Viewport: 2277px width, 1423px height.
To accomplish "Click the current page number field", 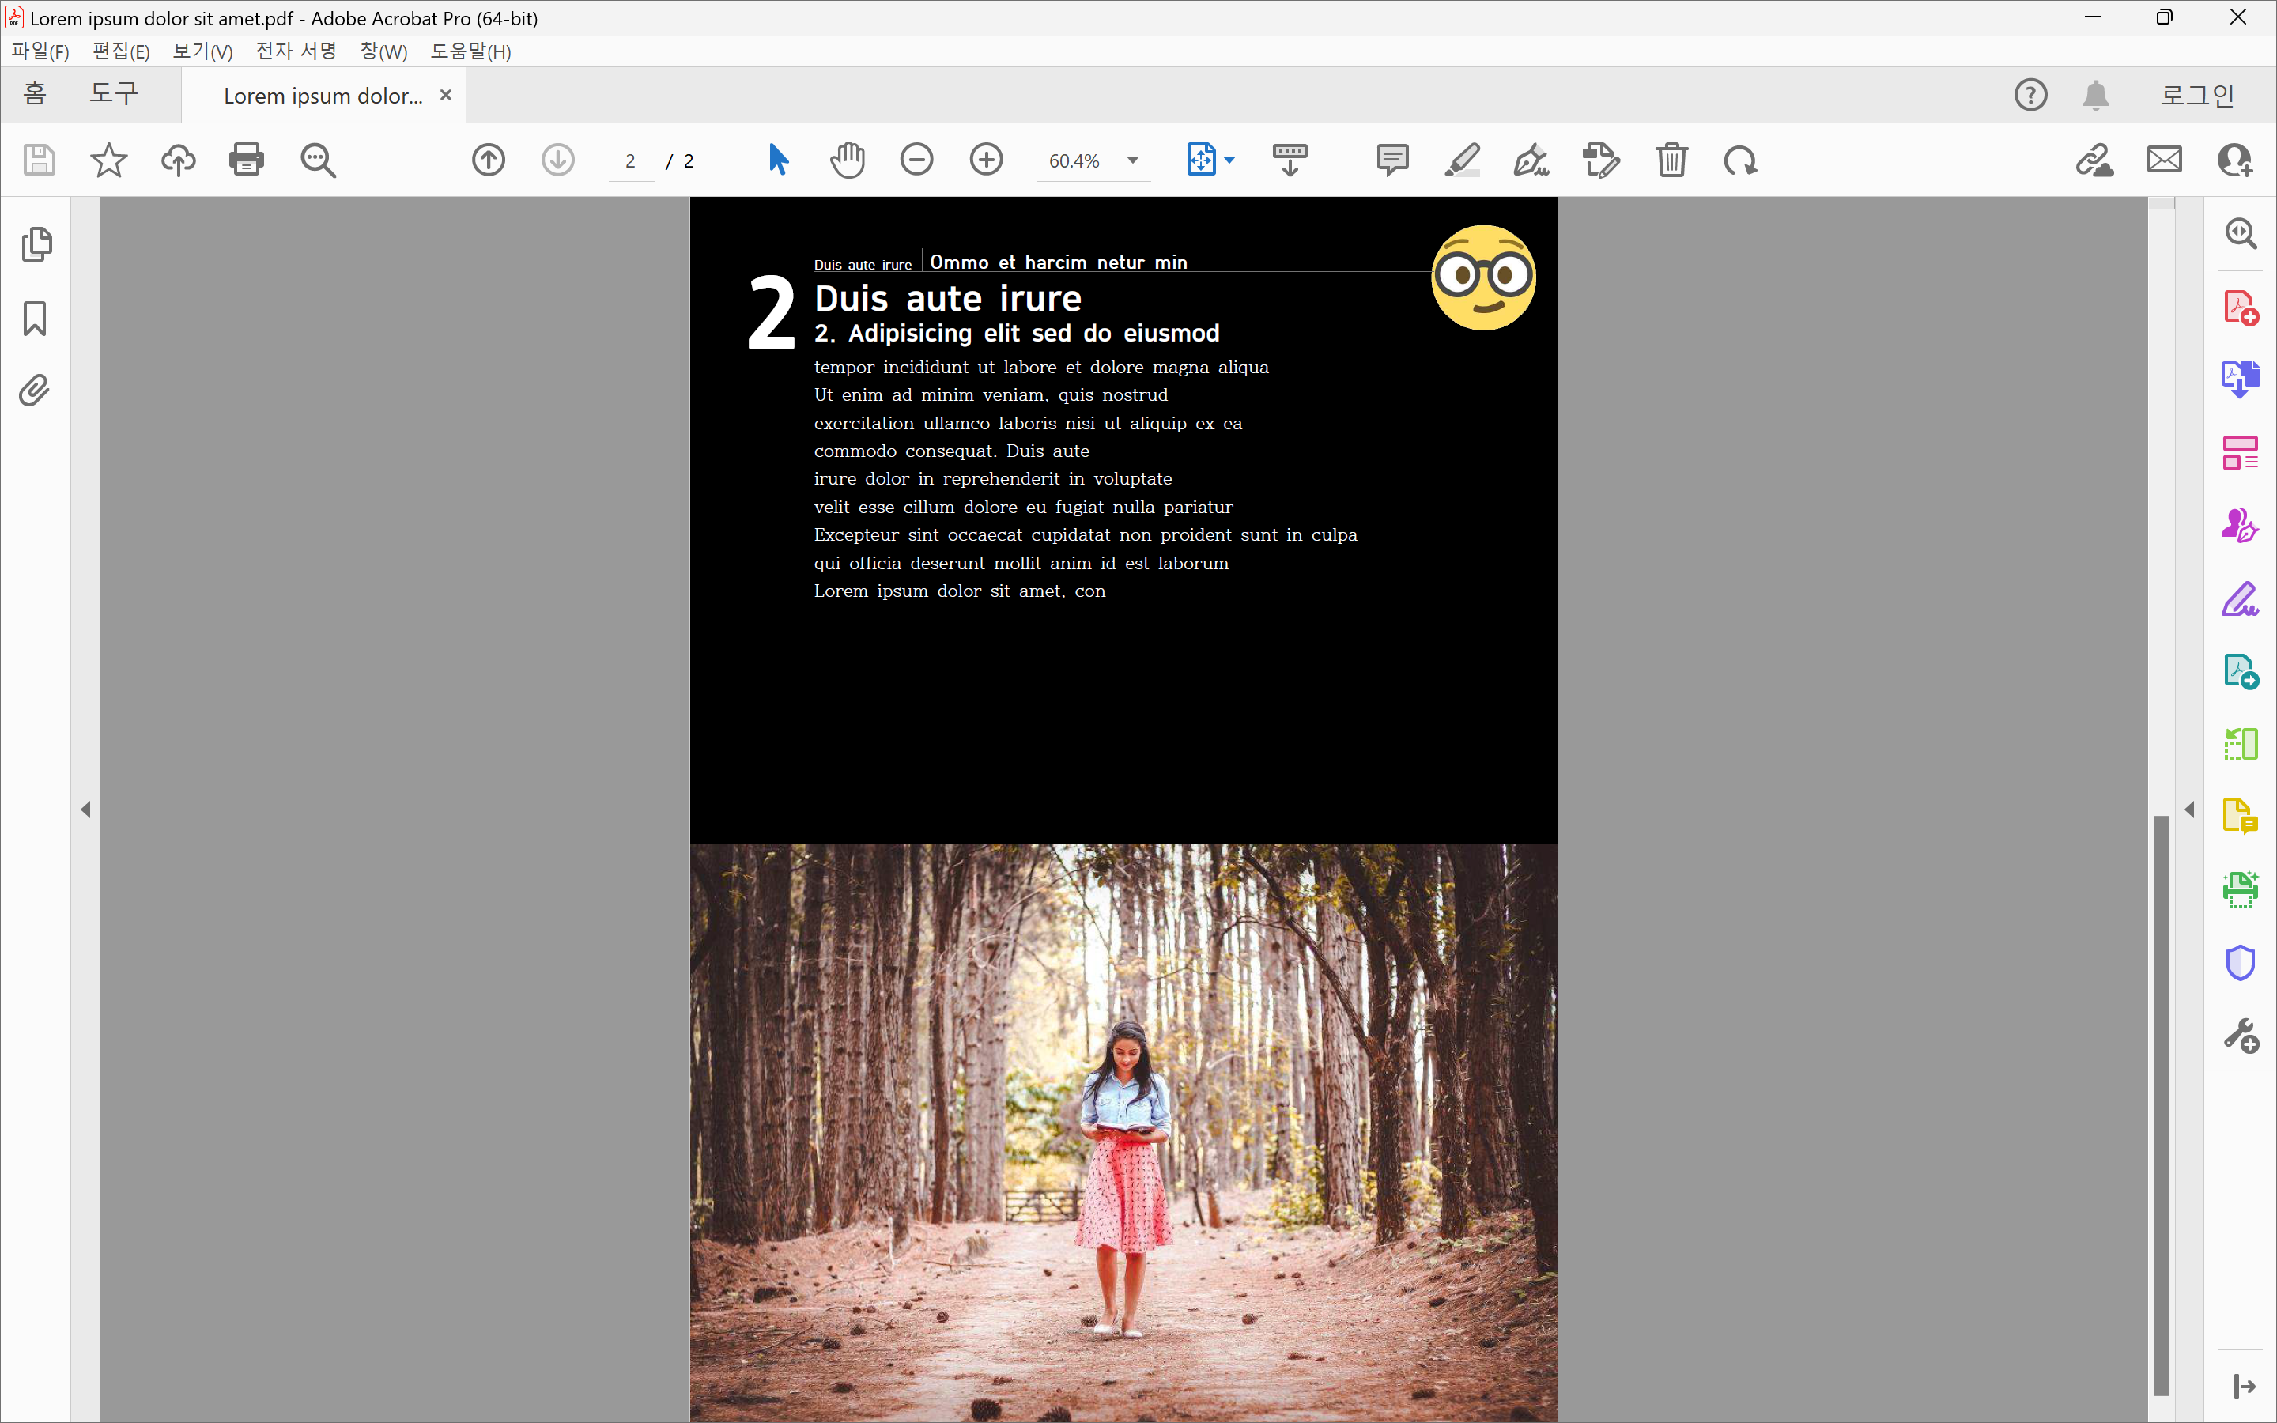I will tap(630, 161).
